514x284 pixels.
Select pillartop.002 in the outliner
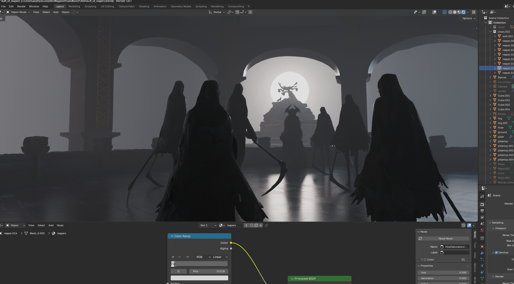click(505, 150)
